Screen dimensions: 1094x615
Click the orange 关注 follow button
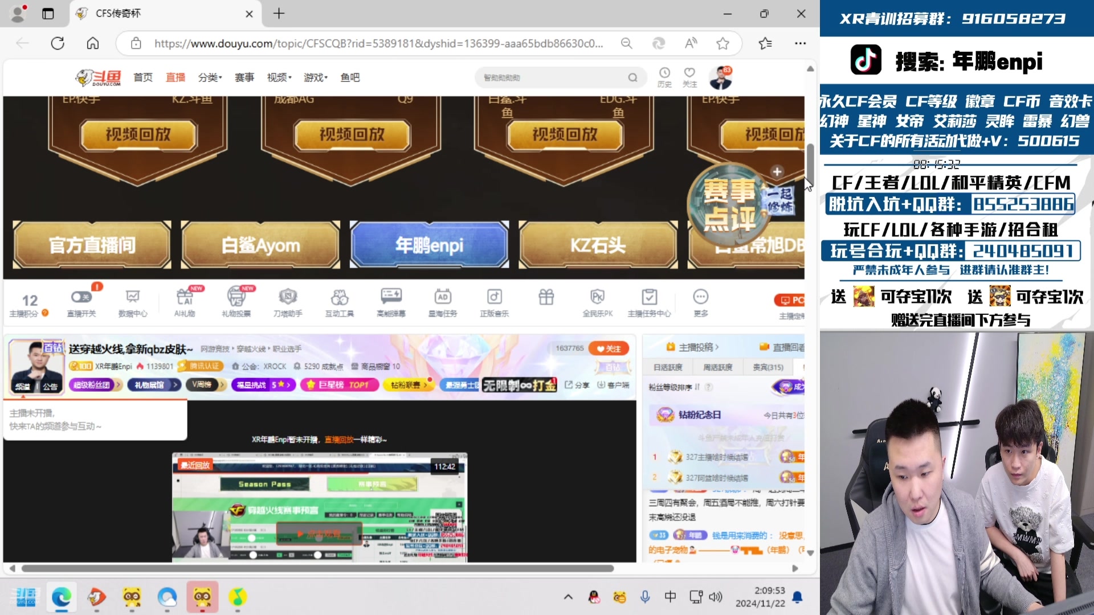[609, 348]
